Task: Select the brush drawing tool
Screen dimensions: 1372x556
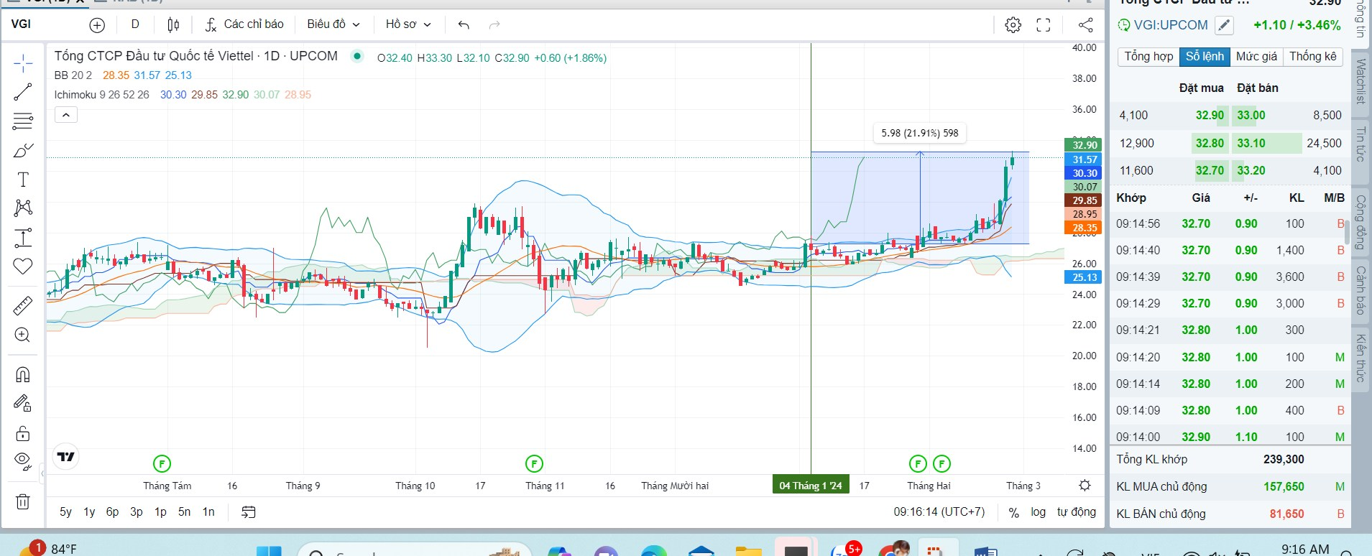Action: click(23, 150)
